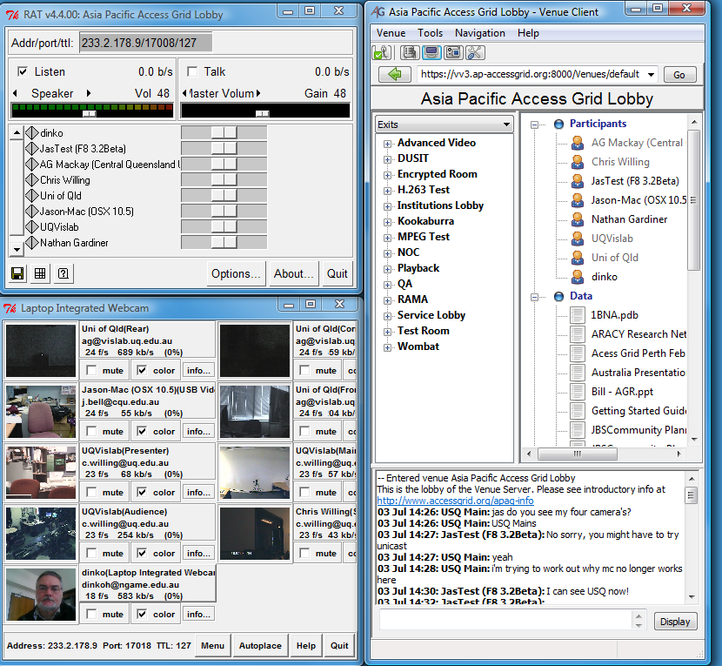Expand the Advanced Video exit node
The height and width of the screenshot is (666, 722).
388,143
